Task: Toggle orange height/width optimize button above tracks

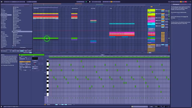Action: [151, 7]
